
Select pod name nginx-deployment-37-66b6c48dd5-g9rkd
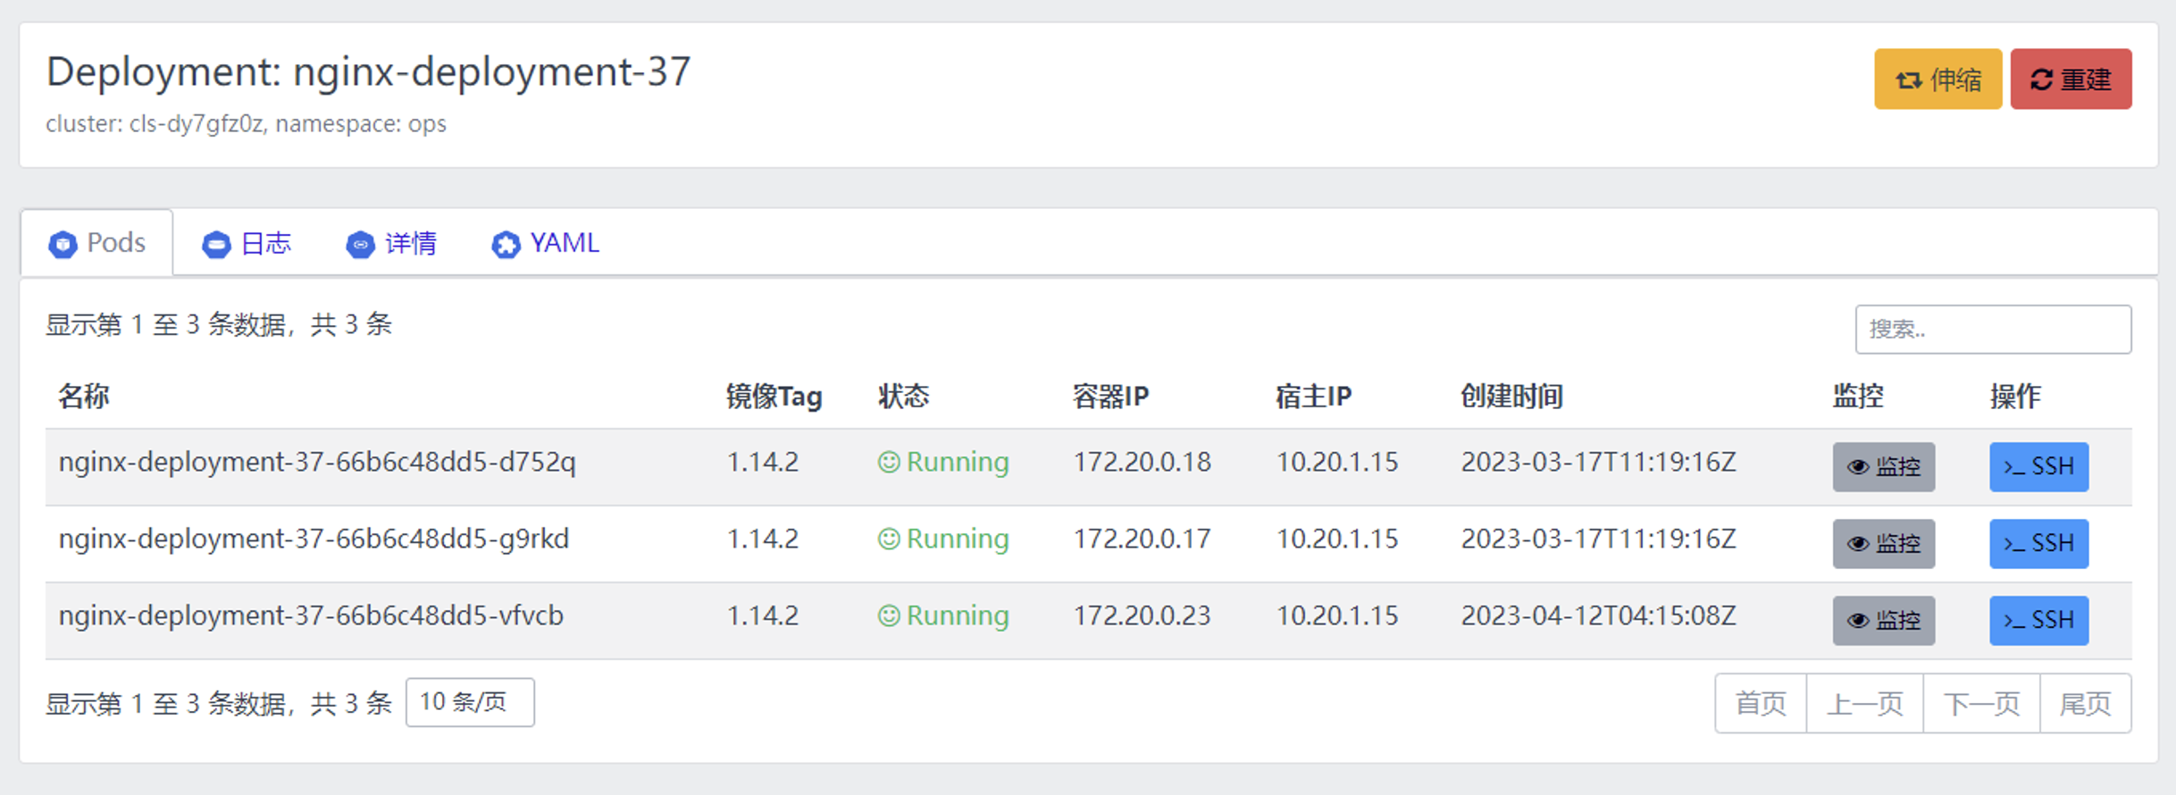click(x=314, y=539)
